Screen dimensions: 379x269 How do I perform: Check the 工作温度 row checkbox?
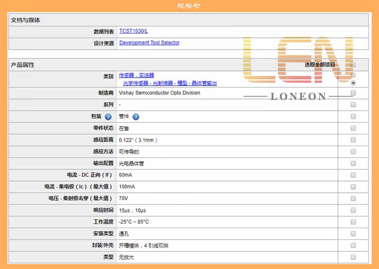[353, 222]
